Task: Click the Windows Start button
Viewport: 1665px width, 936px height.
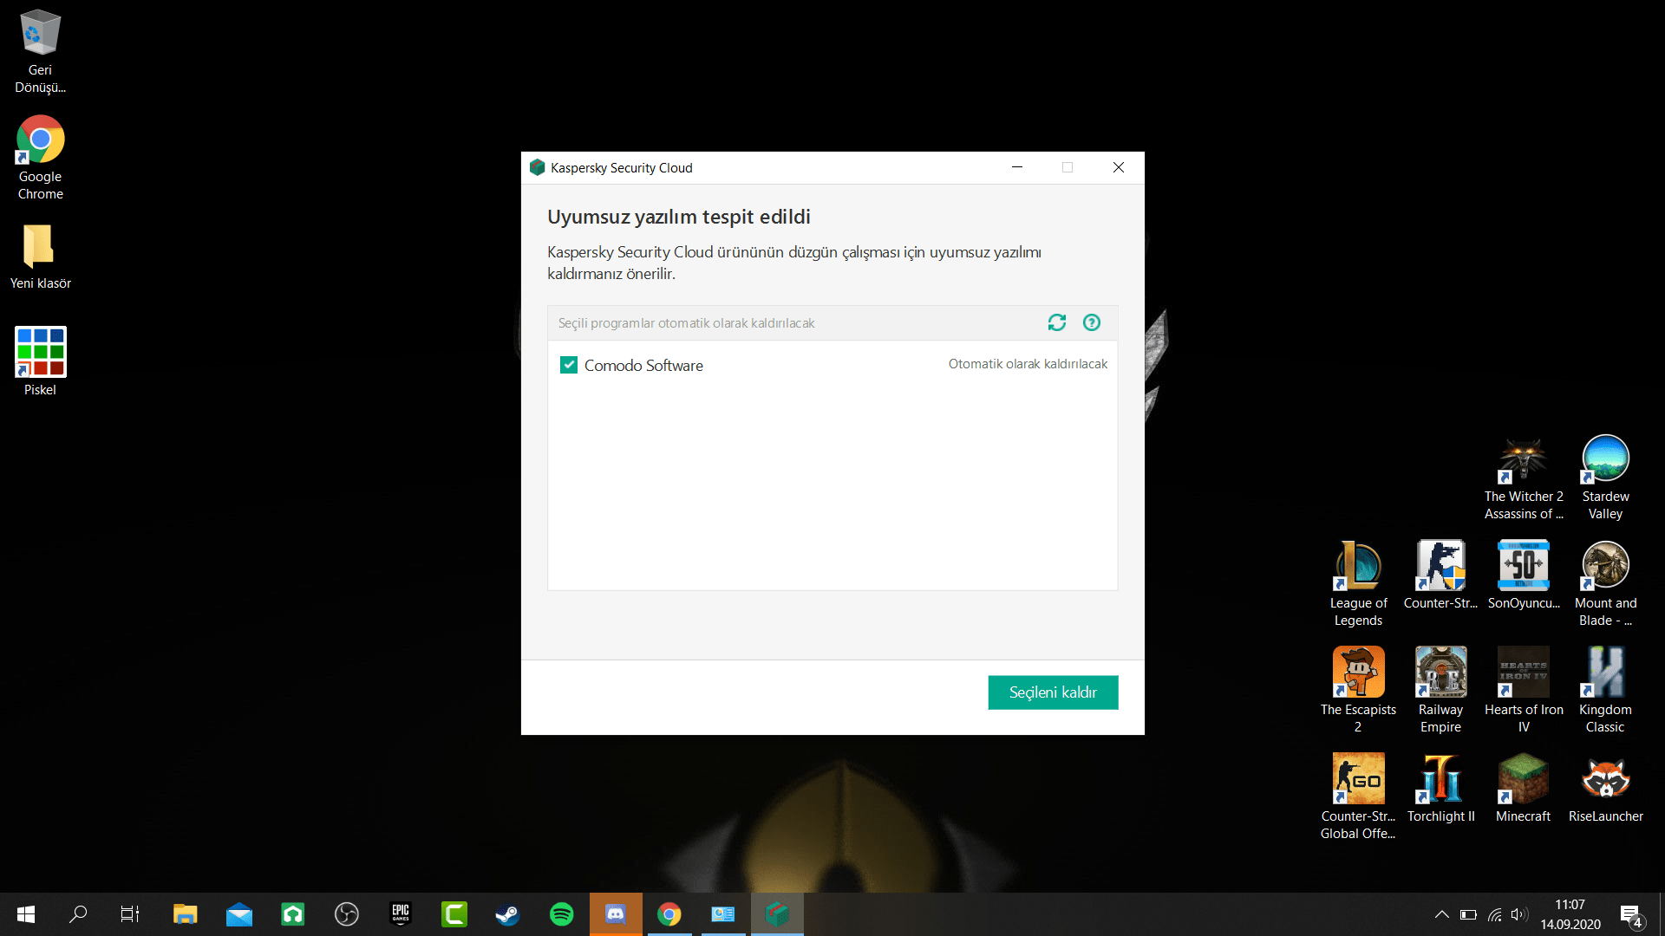Action: pos(25,913)
